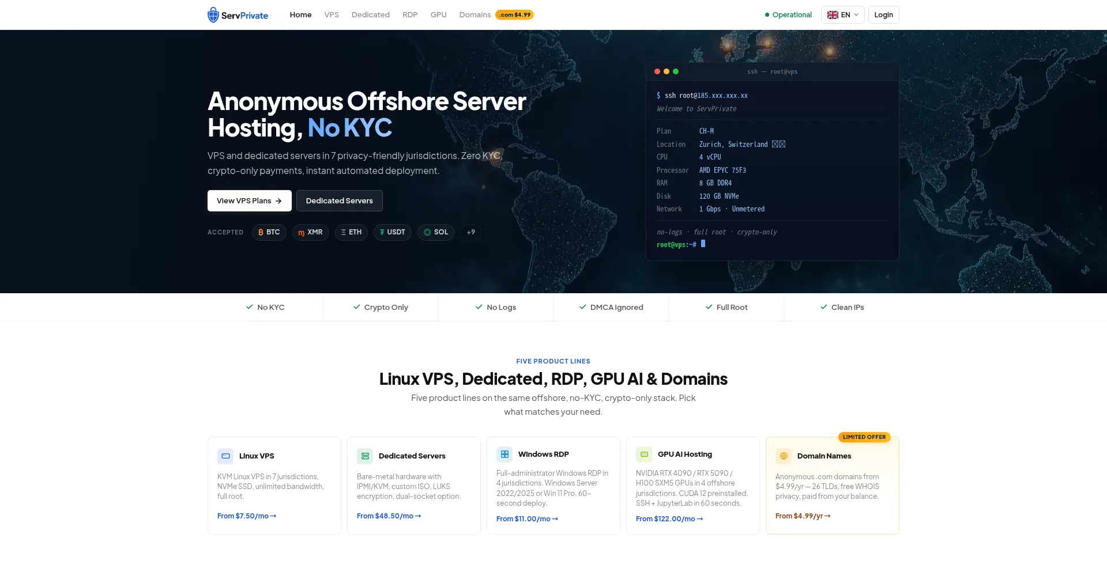
Task: Open From $7.50/mo link
Action: (247, 516)
